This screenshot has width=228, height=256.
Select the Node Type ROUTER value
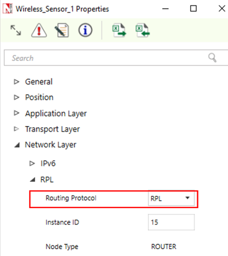(164, 247)
